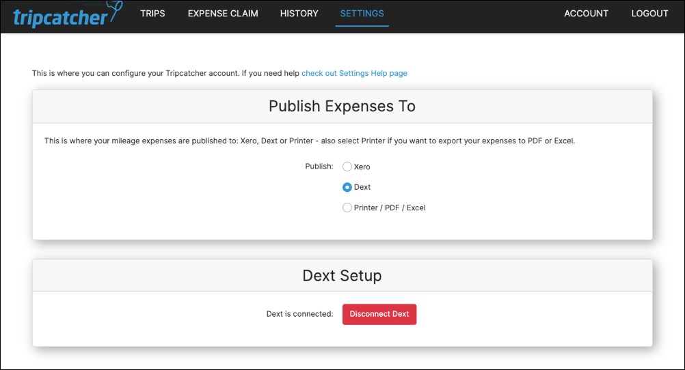The width and height of the screenshot is (685, 370).
Task: Select the Xero radio button
Action: (347, 167)
